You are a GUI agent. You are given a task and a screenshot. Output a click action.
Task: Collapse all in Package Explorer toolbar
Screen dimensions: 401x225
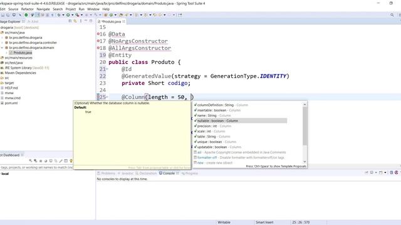tap(70, 21)
